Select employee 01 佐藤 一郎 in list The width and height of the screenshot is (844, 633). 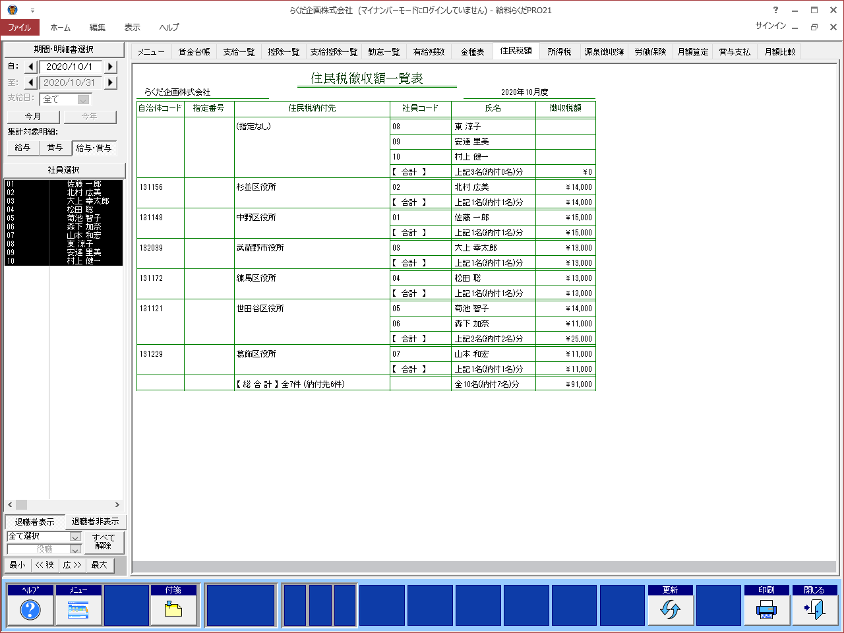[63, 184]
